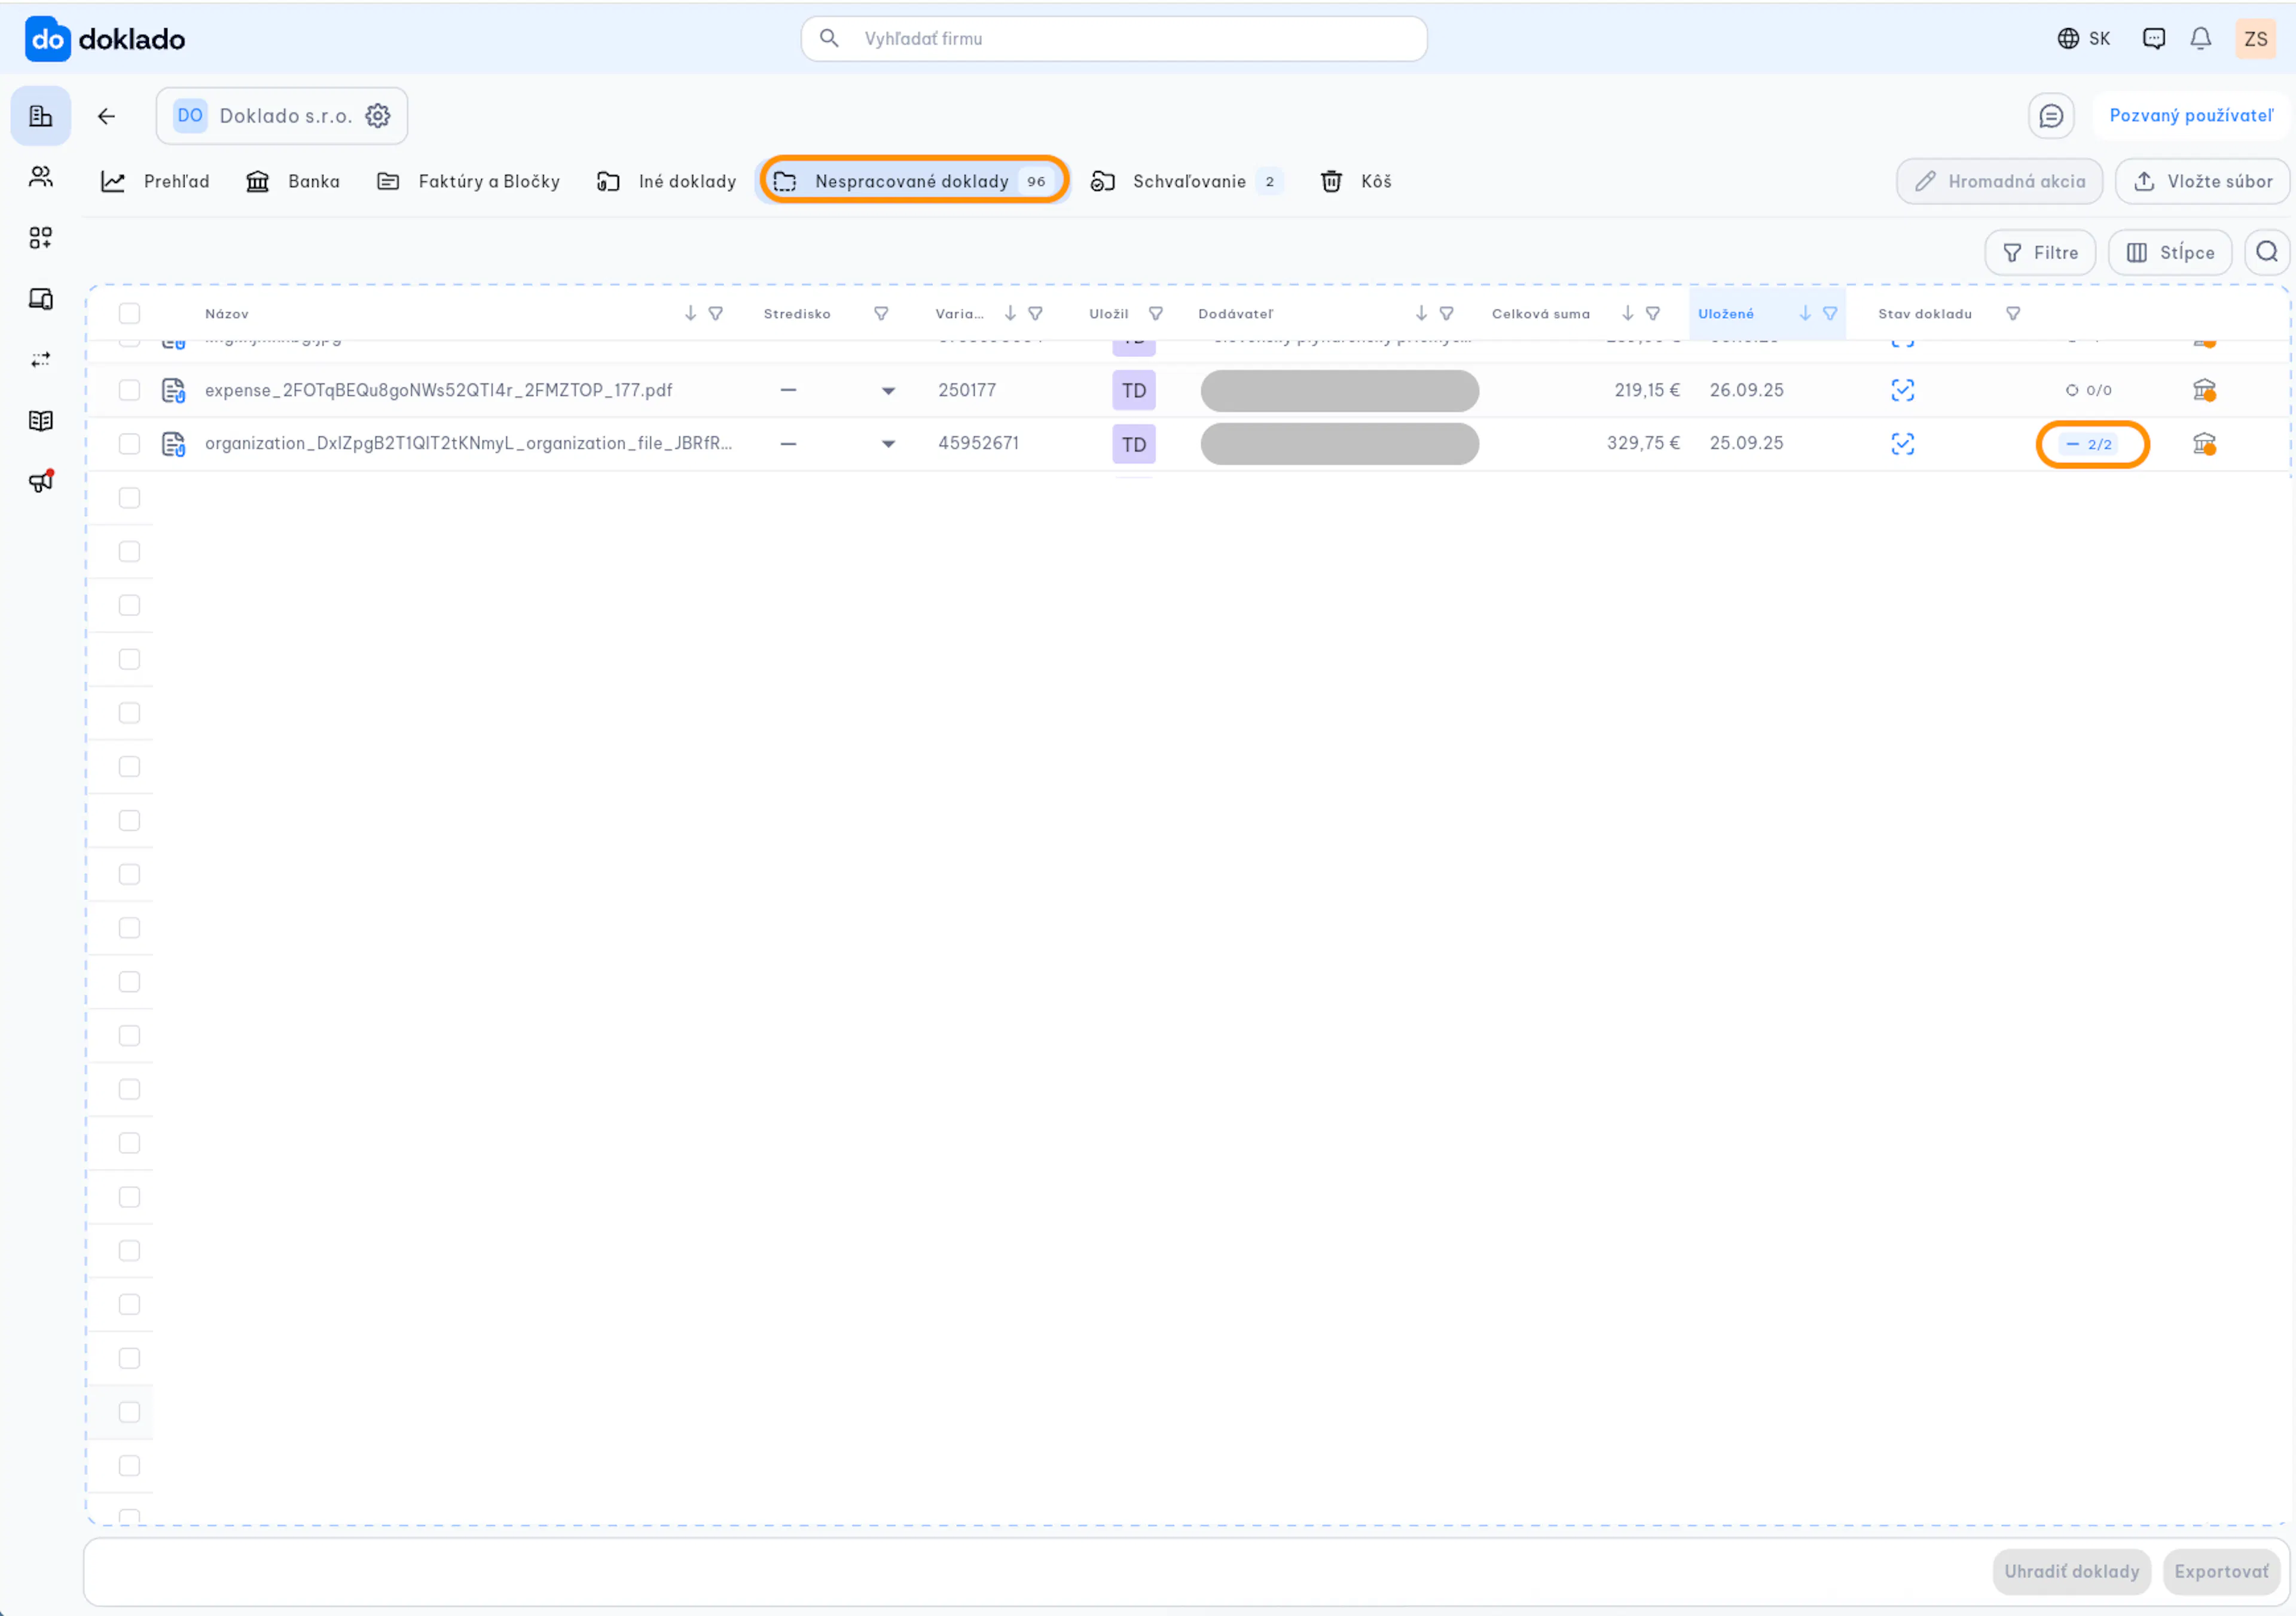Image resolution: width=2296 pixels, height=1616 pixels.
Task: Select the checkbox for the expense PDF row
Action: tap(130, 390)
